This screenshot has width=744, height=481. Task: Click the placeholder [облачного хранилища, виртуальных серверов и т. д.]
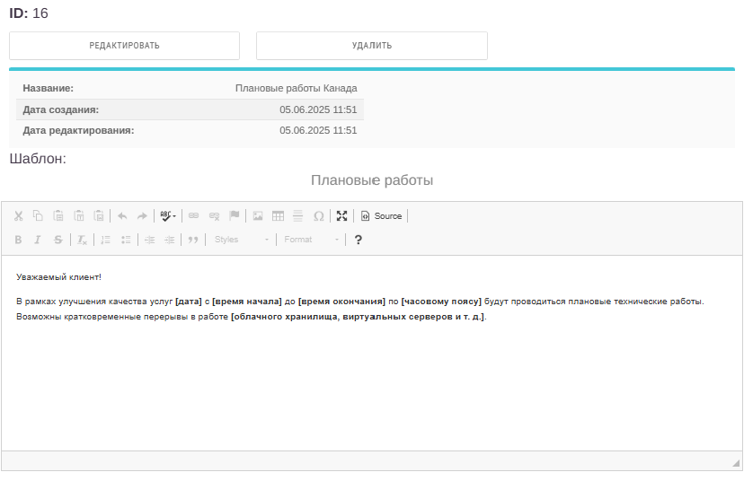coord(358,317)
